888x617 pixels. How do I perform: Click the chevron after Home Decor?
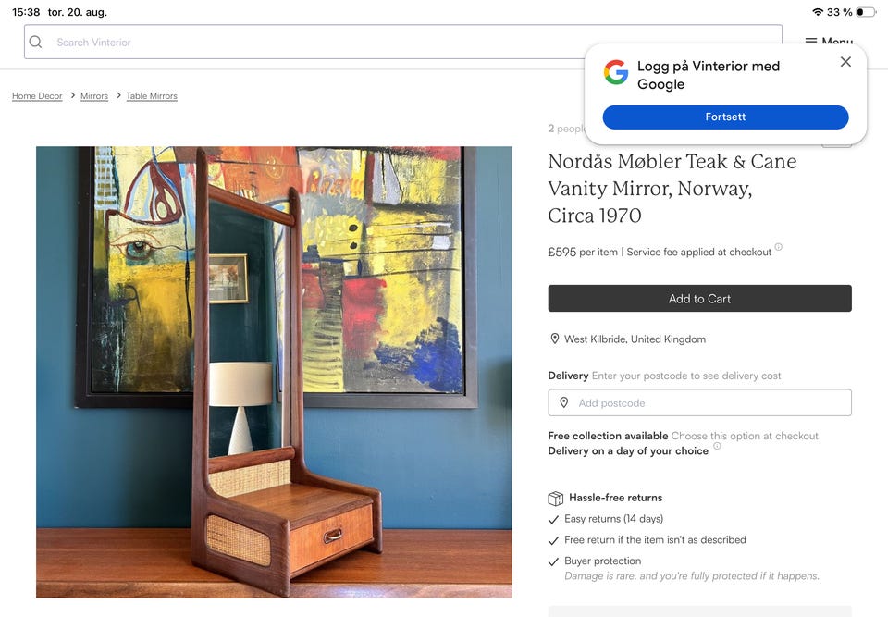pyautogui.click(x=72, y=95)
